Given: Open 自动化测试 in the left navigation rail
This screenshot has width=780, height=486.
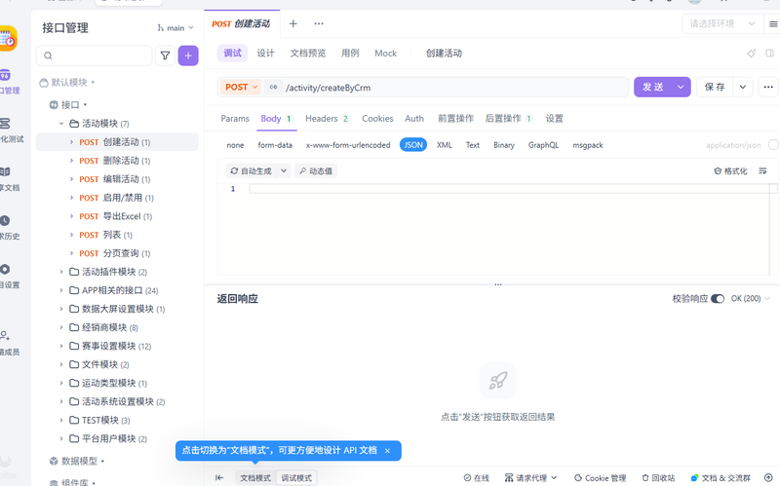Looking at the screenshot, I should click(x=9, y=131).
